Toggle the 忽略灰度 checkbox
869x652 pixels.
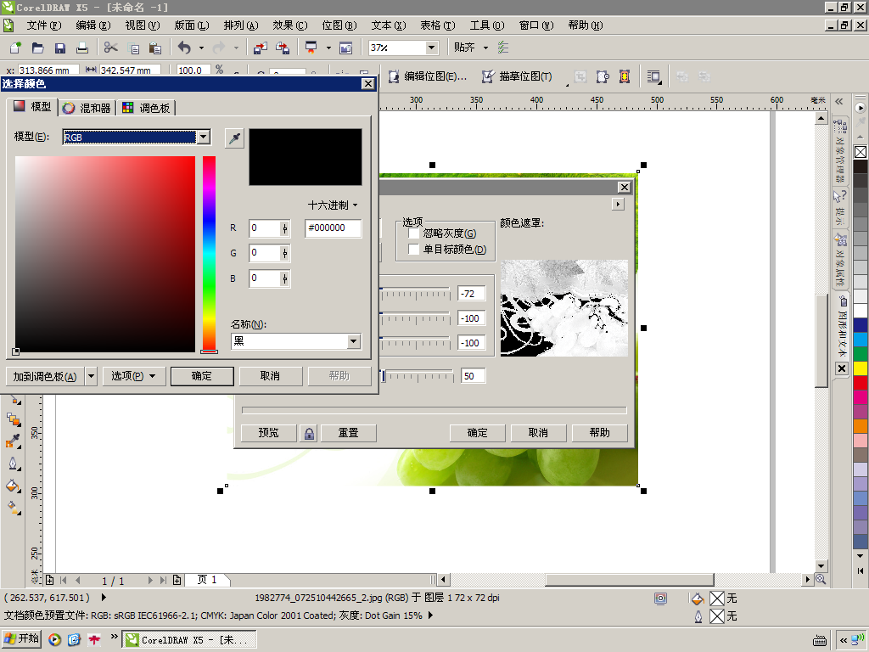(x=413, y=233)
